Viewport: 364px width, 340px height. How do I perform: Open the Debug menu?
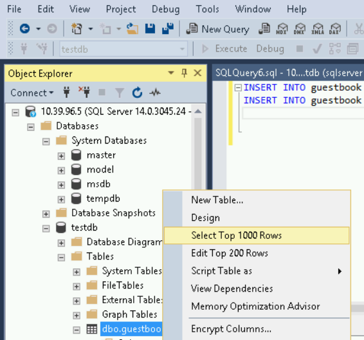click(x=165, y=9)
